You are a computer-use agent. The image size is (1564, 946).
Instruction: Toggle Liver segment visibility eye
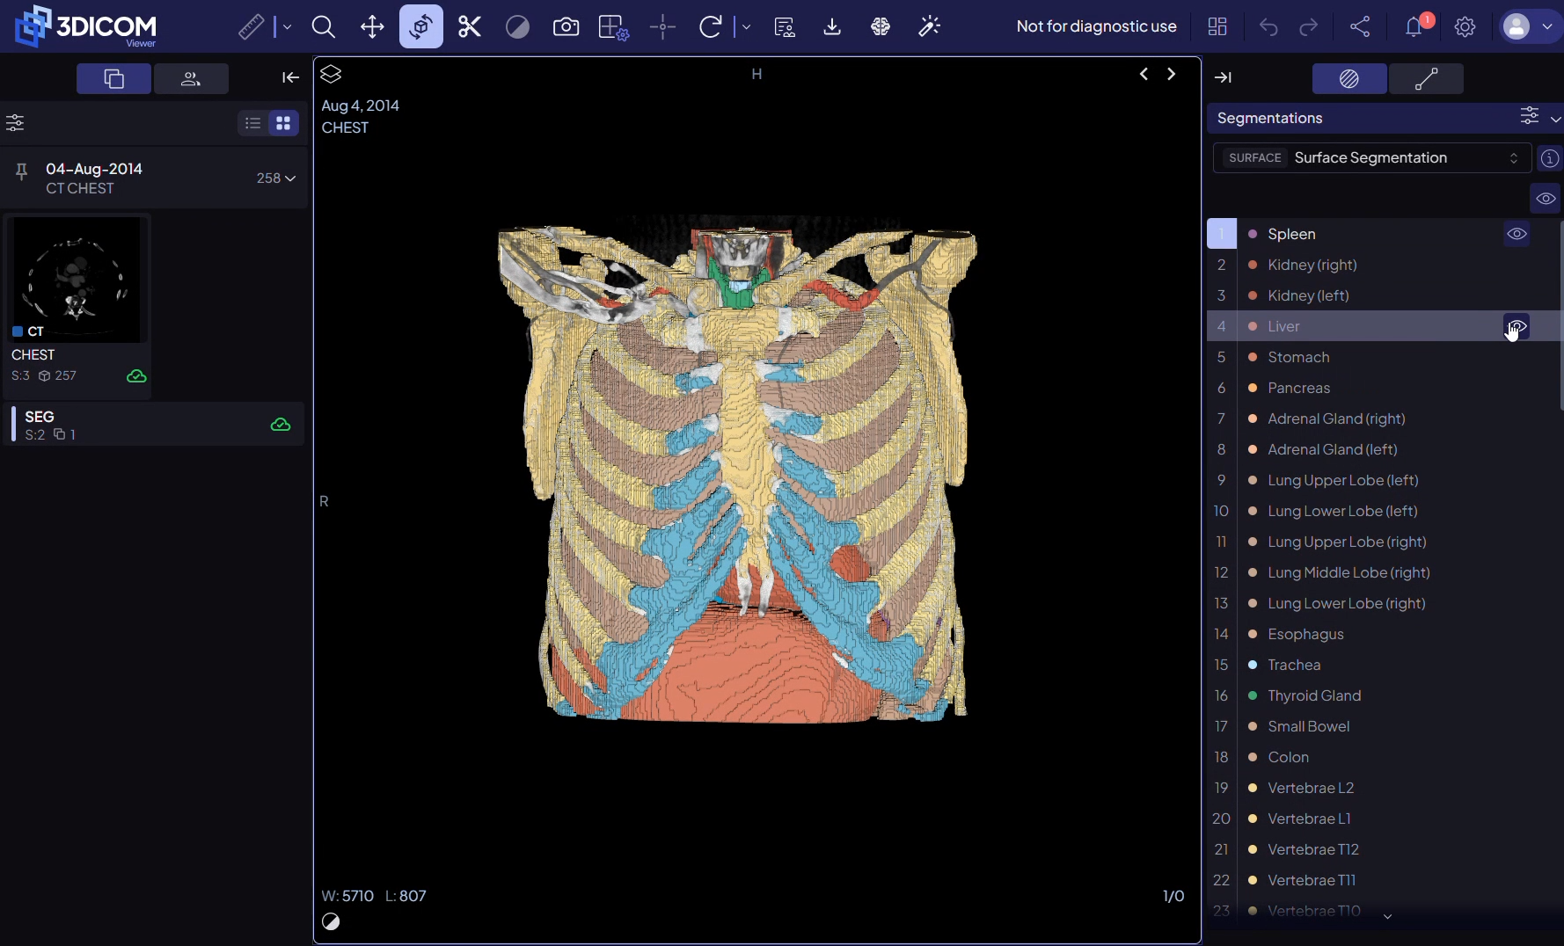[x=1516, y=326]
